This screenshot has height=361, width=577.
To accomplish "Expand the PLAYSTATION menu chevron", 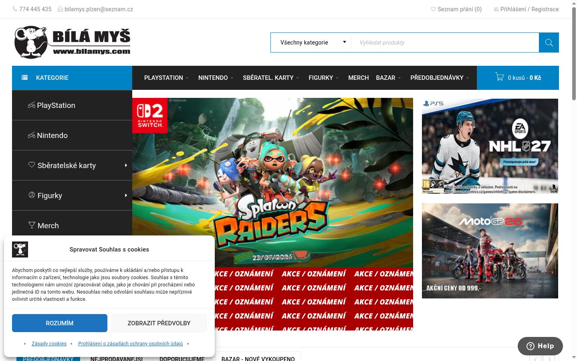I will point(187,78).
